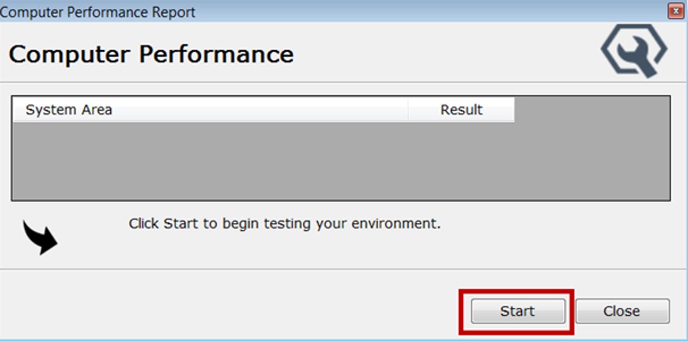The width and height of the screenshot is (688, 341).
Task: Click the Computer Performance Report title bar
Action: [323, 12]
